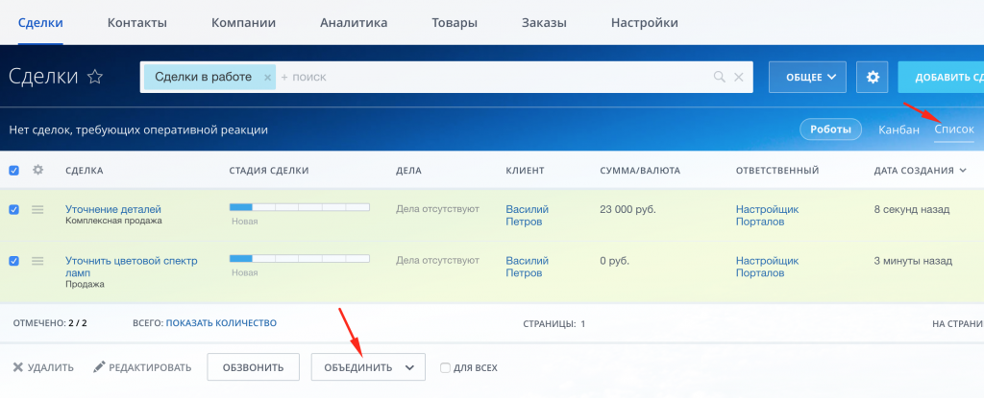
Task: Sort by the ОТВЕТСТВЕННЫЙ column header
Action: pos(776,171)
